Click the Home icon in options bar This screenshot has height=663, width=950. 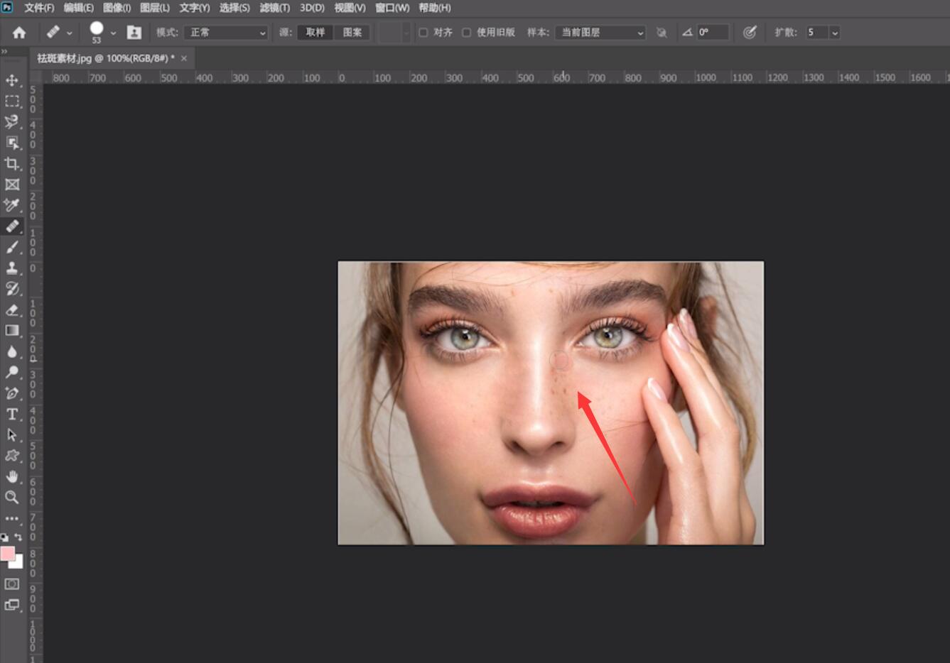[x=19, y=33]
